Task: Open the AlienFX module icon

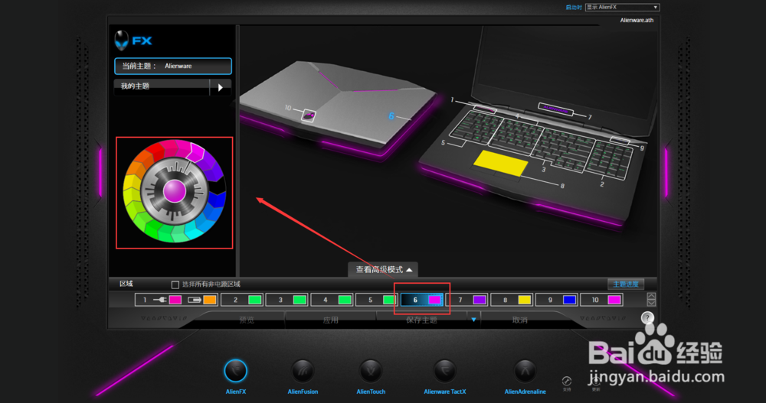Action: tap(235, 372)
